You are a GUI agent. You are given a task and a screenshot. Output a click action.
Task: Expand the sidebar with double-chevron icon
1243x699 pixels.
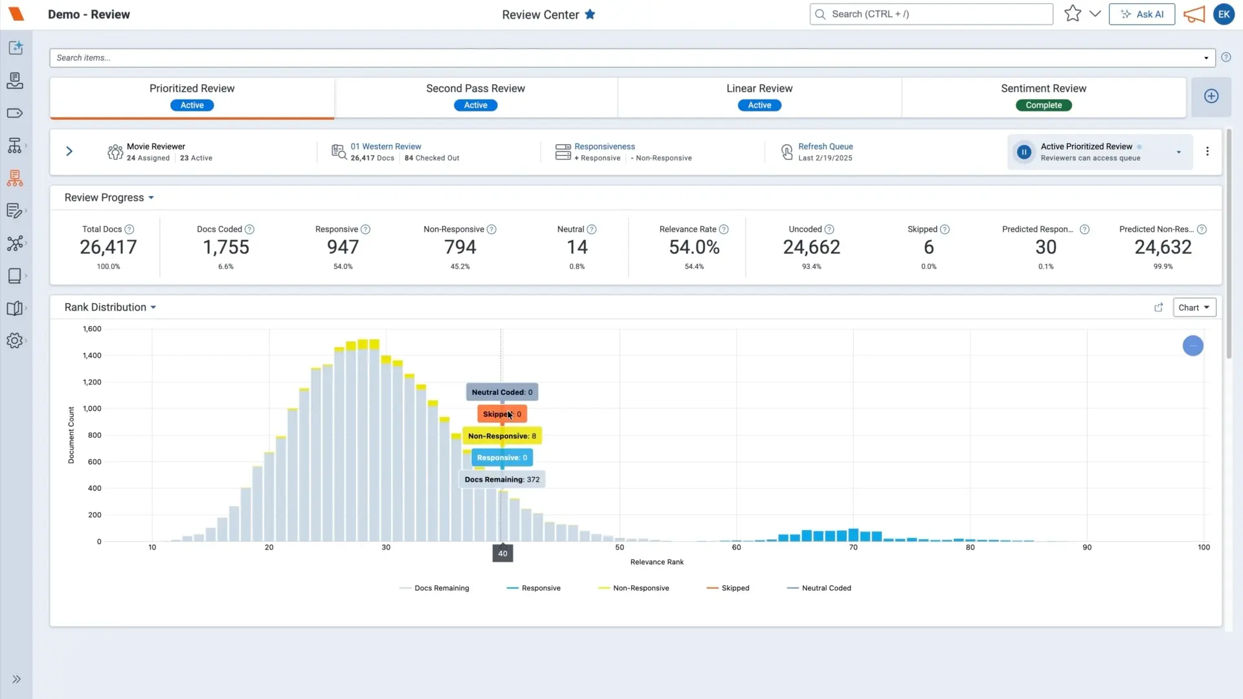point(17,679)
